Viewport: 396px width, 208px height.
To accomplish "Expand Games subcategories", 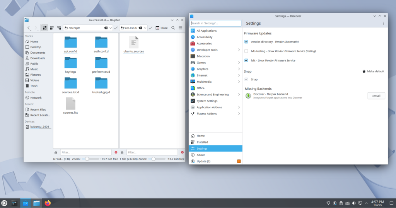I will pyautogui.click(x=239, y=63).
